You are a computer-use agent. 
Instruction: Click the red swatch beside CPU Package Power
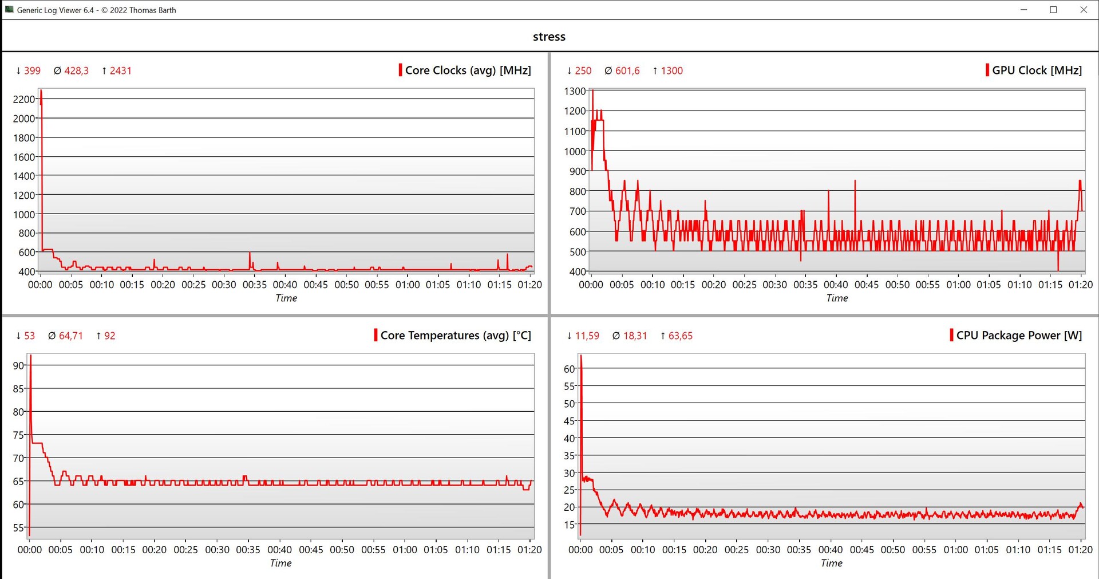[951, 336]
